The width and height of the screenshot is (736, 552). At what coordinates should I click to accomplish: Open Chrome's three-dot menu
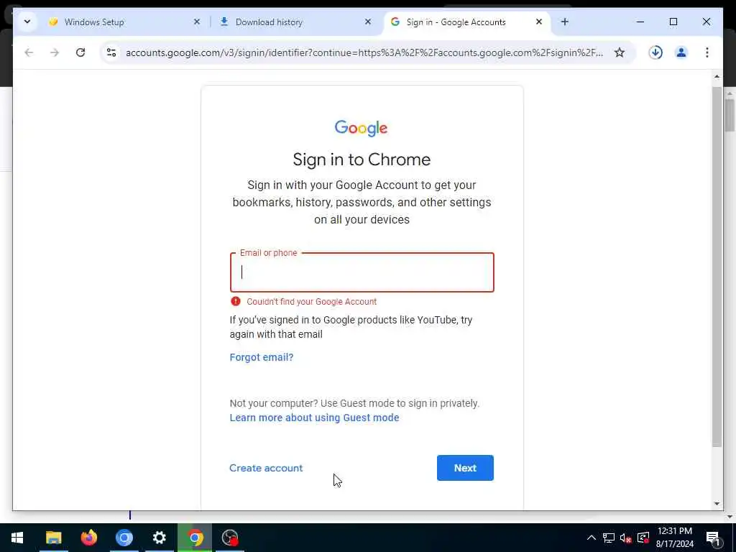pos(707,52)
